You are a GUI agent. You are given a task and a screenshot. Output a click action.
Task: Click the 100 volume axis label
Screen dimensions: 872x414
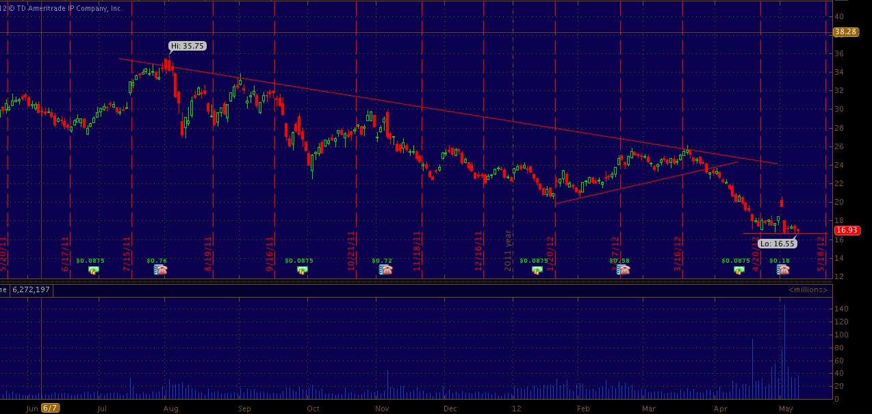[841, 335]
